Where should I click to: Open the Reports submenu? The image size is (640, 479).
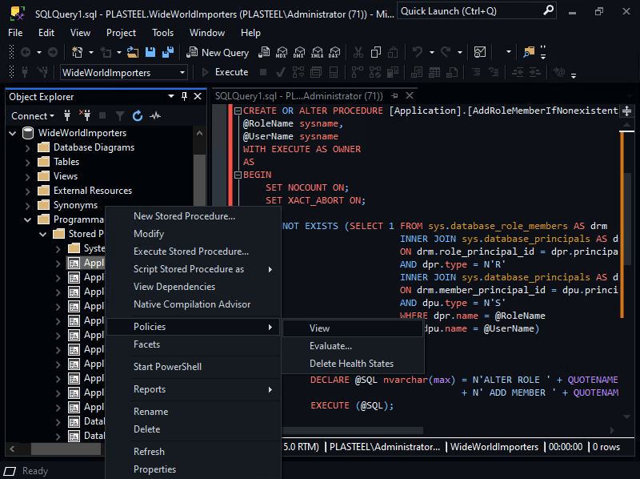point(194,389)
